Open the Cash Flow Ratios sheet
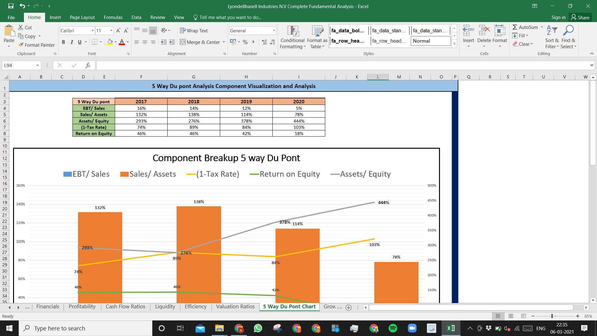This screenshot has height=336, width=597. pos(125,307)
